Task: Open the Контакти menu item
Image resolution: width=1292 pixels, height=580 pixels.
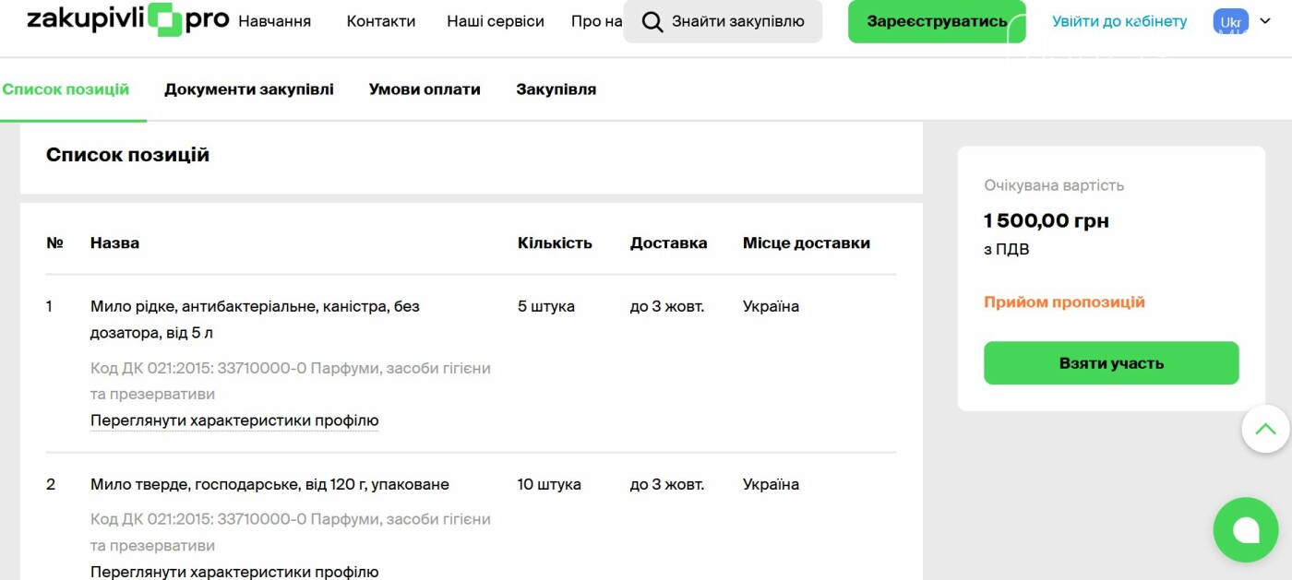Action: pos(380,21)
